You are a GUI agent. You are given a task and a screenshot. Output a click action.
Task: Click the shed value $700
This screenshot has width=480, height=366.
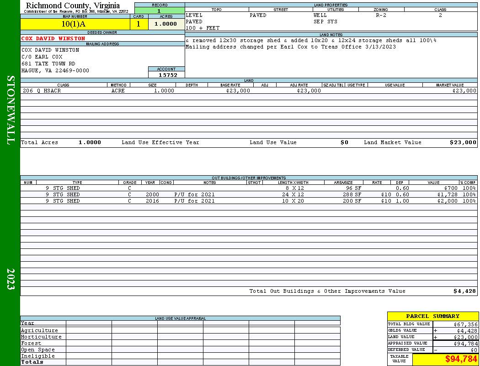451,188
